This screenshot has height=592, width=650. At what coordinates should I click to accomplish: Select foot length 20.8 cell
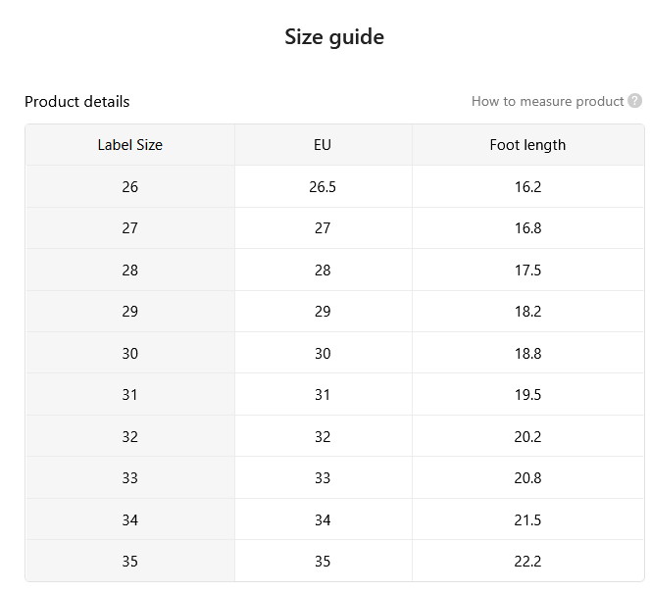tap(527, 478)
